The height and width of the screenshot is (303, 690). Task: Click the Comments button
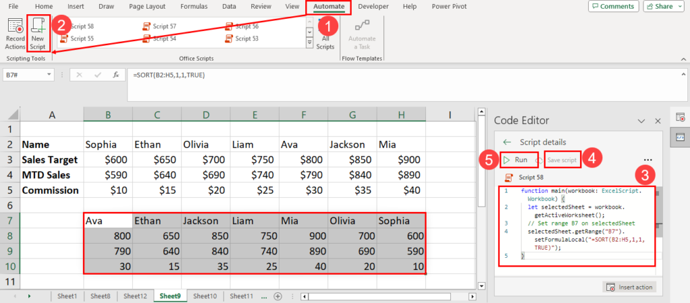[613, 6]
